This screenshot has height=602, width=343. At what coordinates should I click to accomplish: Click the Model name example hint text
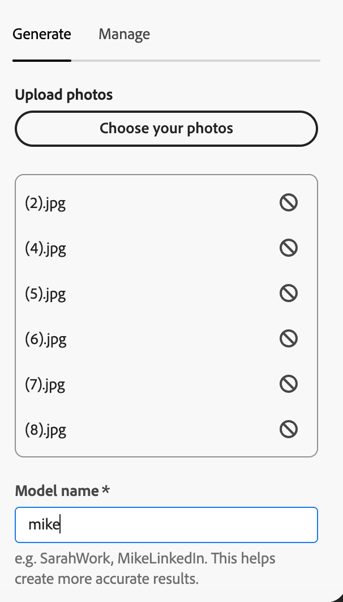(145, 568)
